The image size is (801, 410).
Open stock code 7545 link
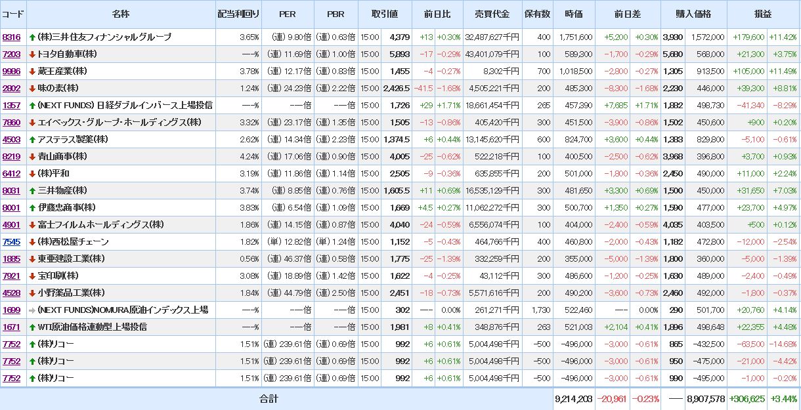click(11, 242)
